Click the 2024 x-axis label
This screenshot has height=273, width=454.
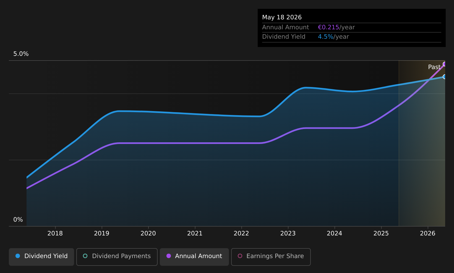[x=335, y=233]
